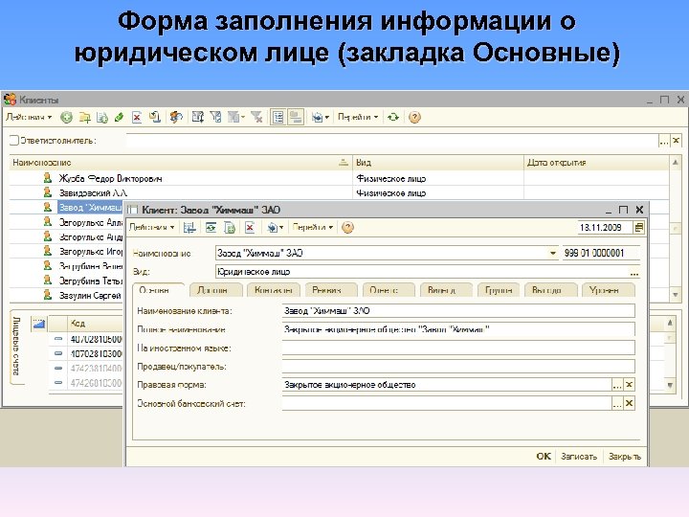Image resolution: width=689 pixels, height=517 pixels.
Task: Click the hierarchical view icon in Клиенты toolbar
Action: [176, 118]
